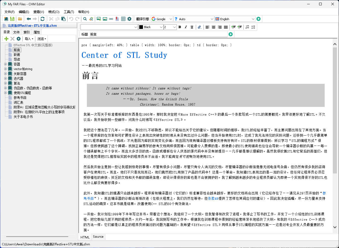Viewport: 339px width, 248px height.
Task: Open the font name dropdown
Action: tap(109, 27)
